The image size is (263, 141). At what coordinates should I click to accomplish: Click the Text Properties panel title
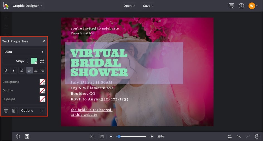point(15,41)
